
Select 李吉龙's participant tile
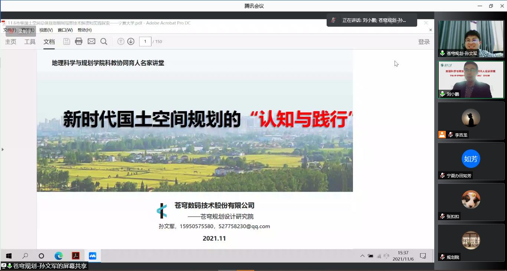(x=471, y=120)
